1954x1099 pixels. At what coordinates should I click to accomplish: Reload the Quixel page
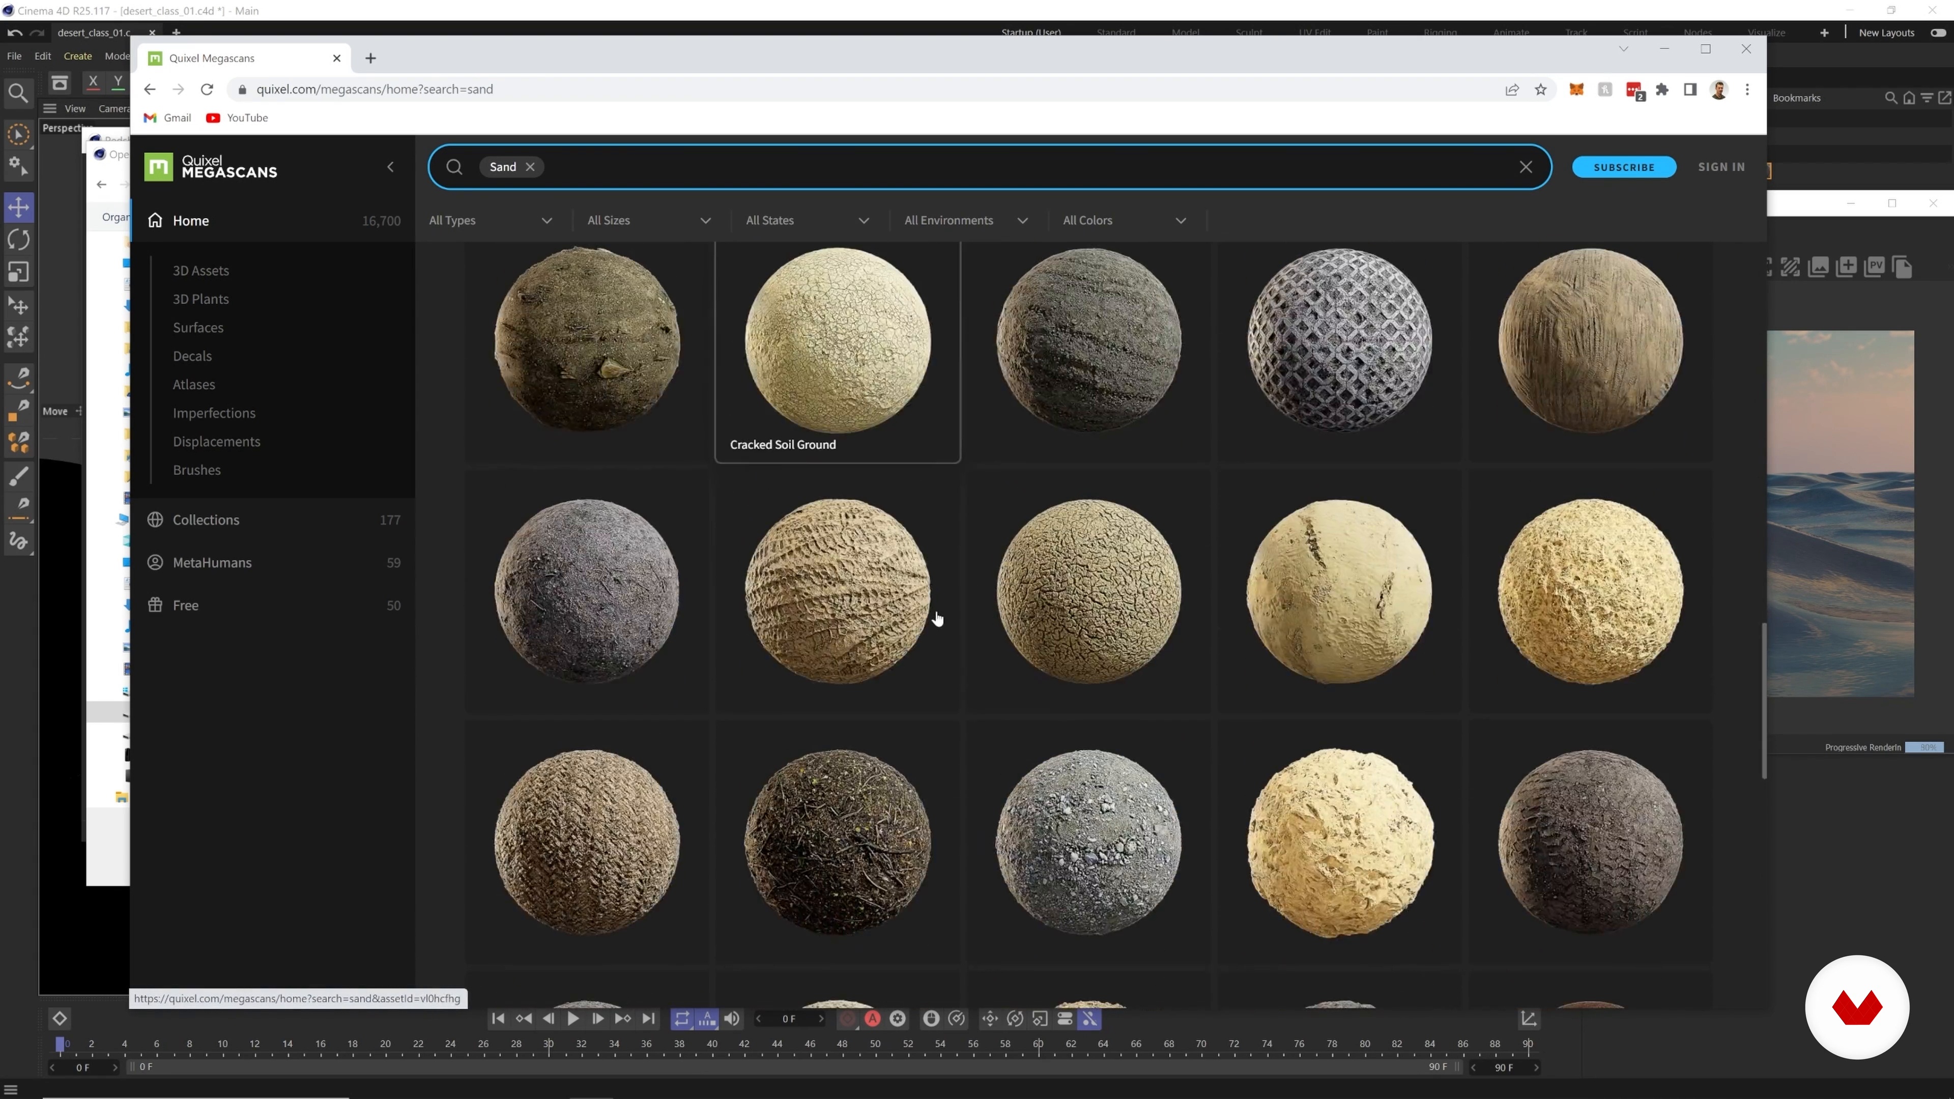point(206,90)
